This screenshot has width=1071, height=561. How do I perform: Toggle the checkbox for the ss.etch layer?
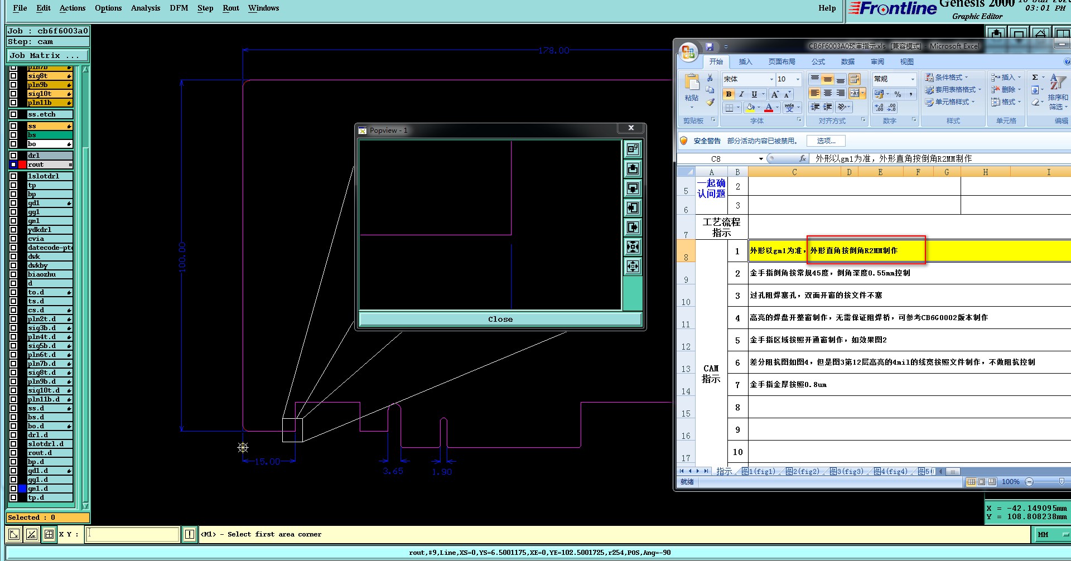(13, 114)
